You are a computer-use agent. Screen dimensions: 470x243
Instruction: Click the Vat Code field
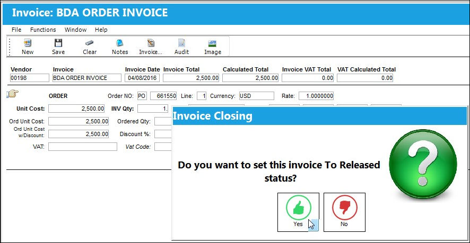tap(163, 147)
